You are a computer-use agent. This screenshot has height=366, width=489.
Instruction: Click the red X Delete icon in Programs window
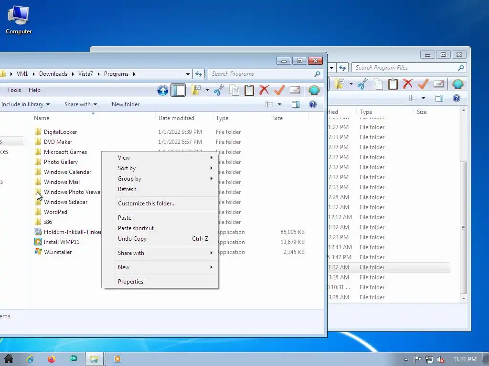pos(264,90)
